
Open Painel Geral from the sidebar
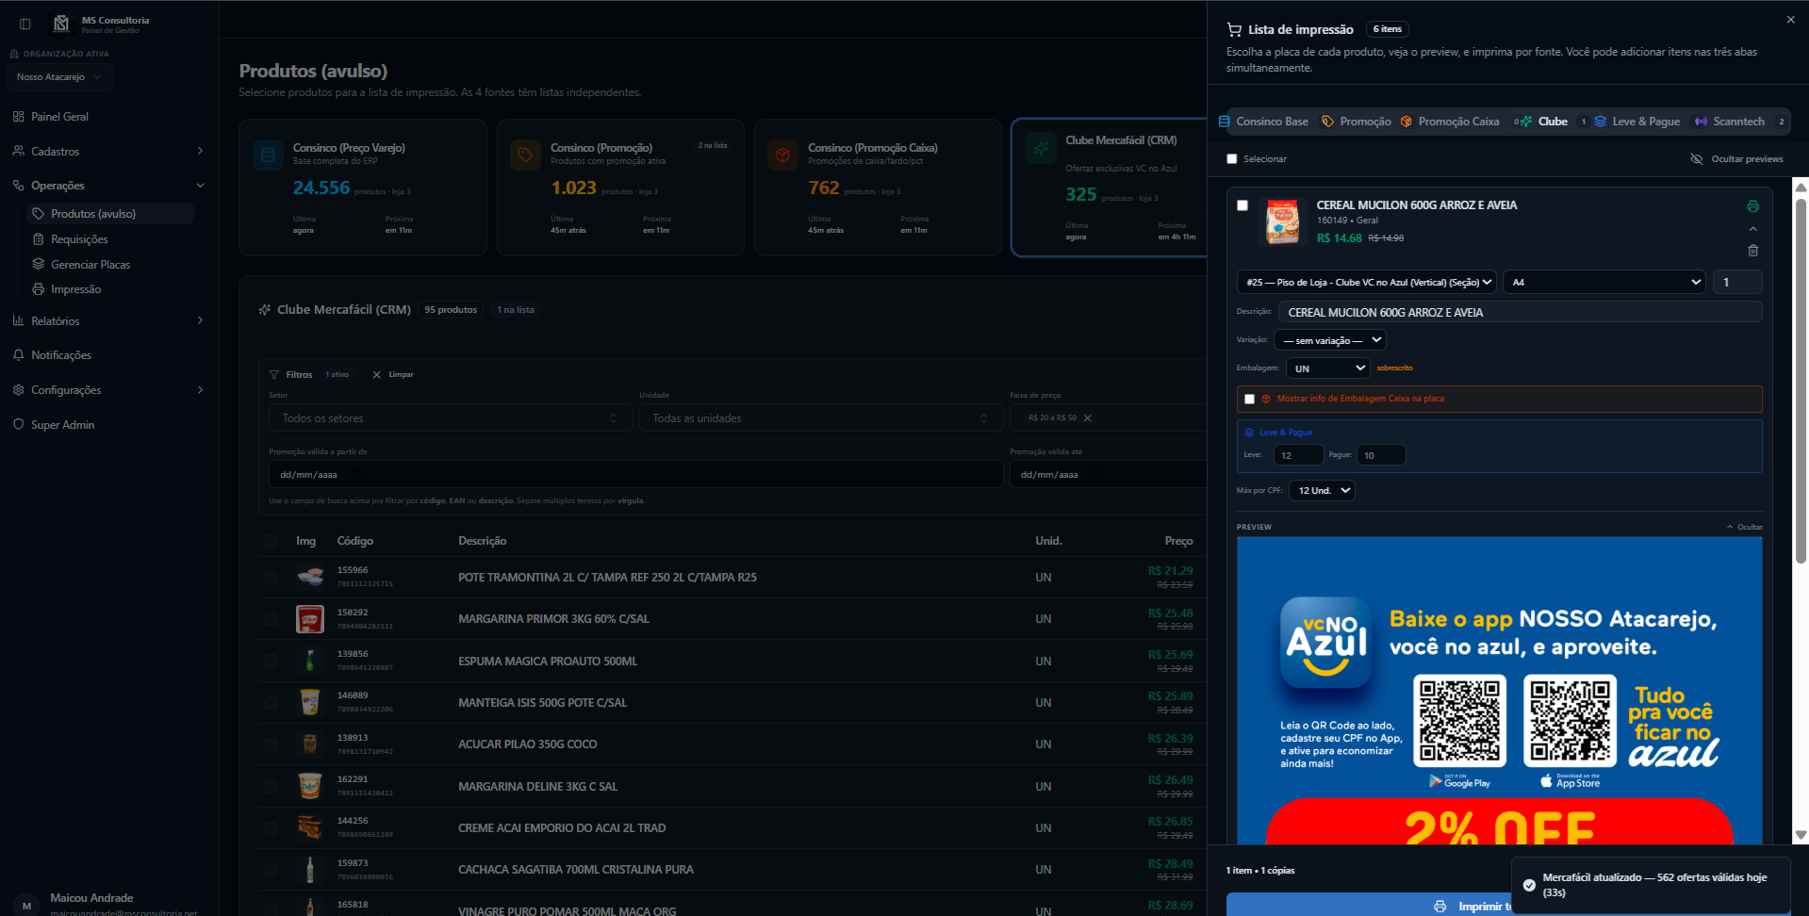pyautogui.click(x=59, y=117)
